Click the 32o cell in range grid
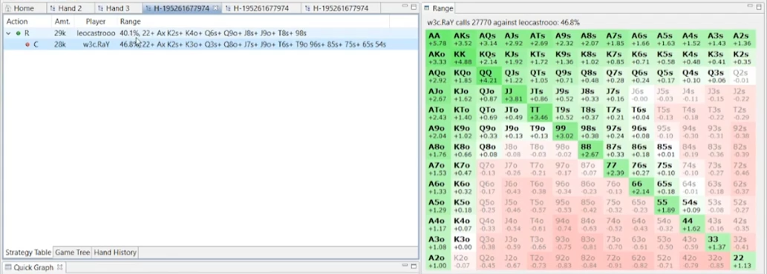767x274 pixels. coord(718,261)
